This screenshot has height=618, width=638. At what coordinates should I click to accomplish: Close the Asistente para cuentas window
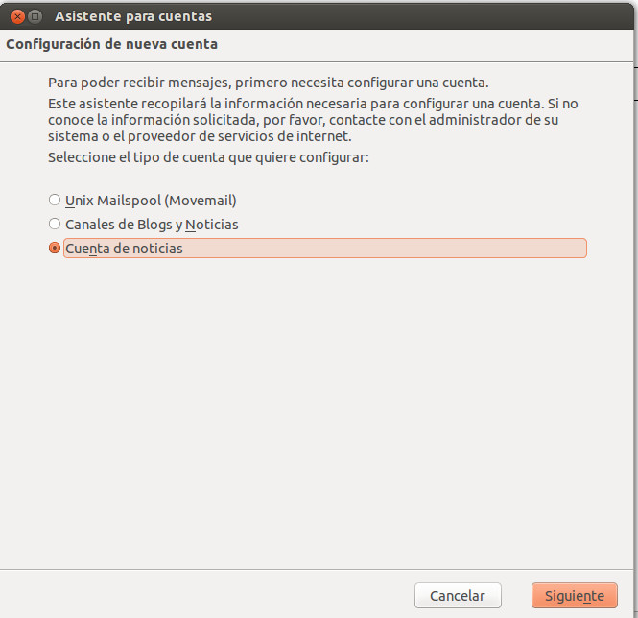point(16,16)
